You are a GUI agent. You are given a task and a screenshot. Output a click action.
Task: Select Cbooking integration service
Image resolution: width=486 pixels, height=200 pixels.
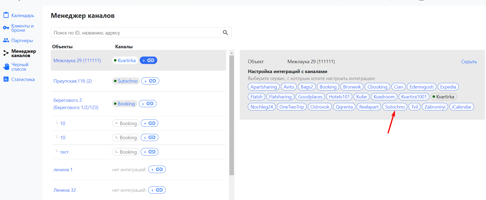377,87
